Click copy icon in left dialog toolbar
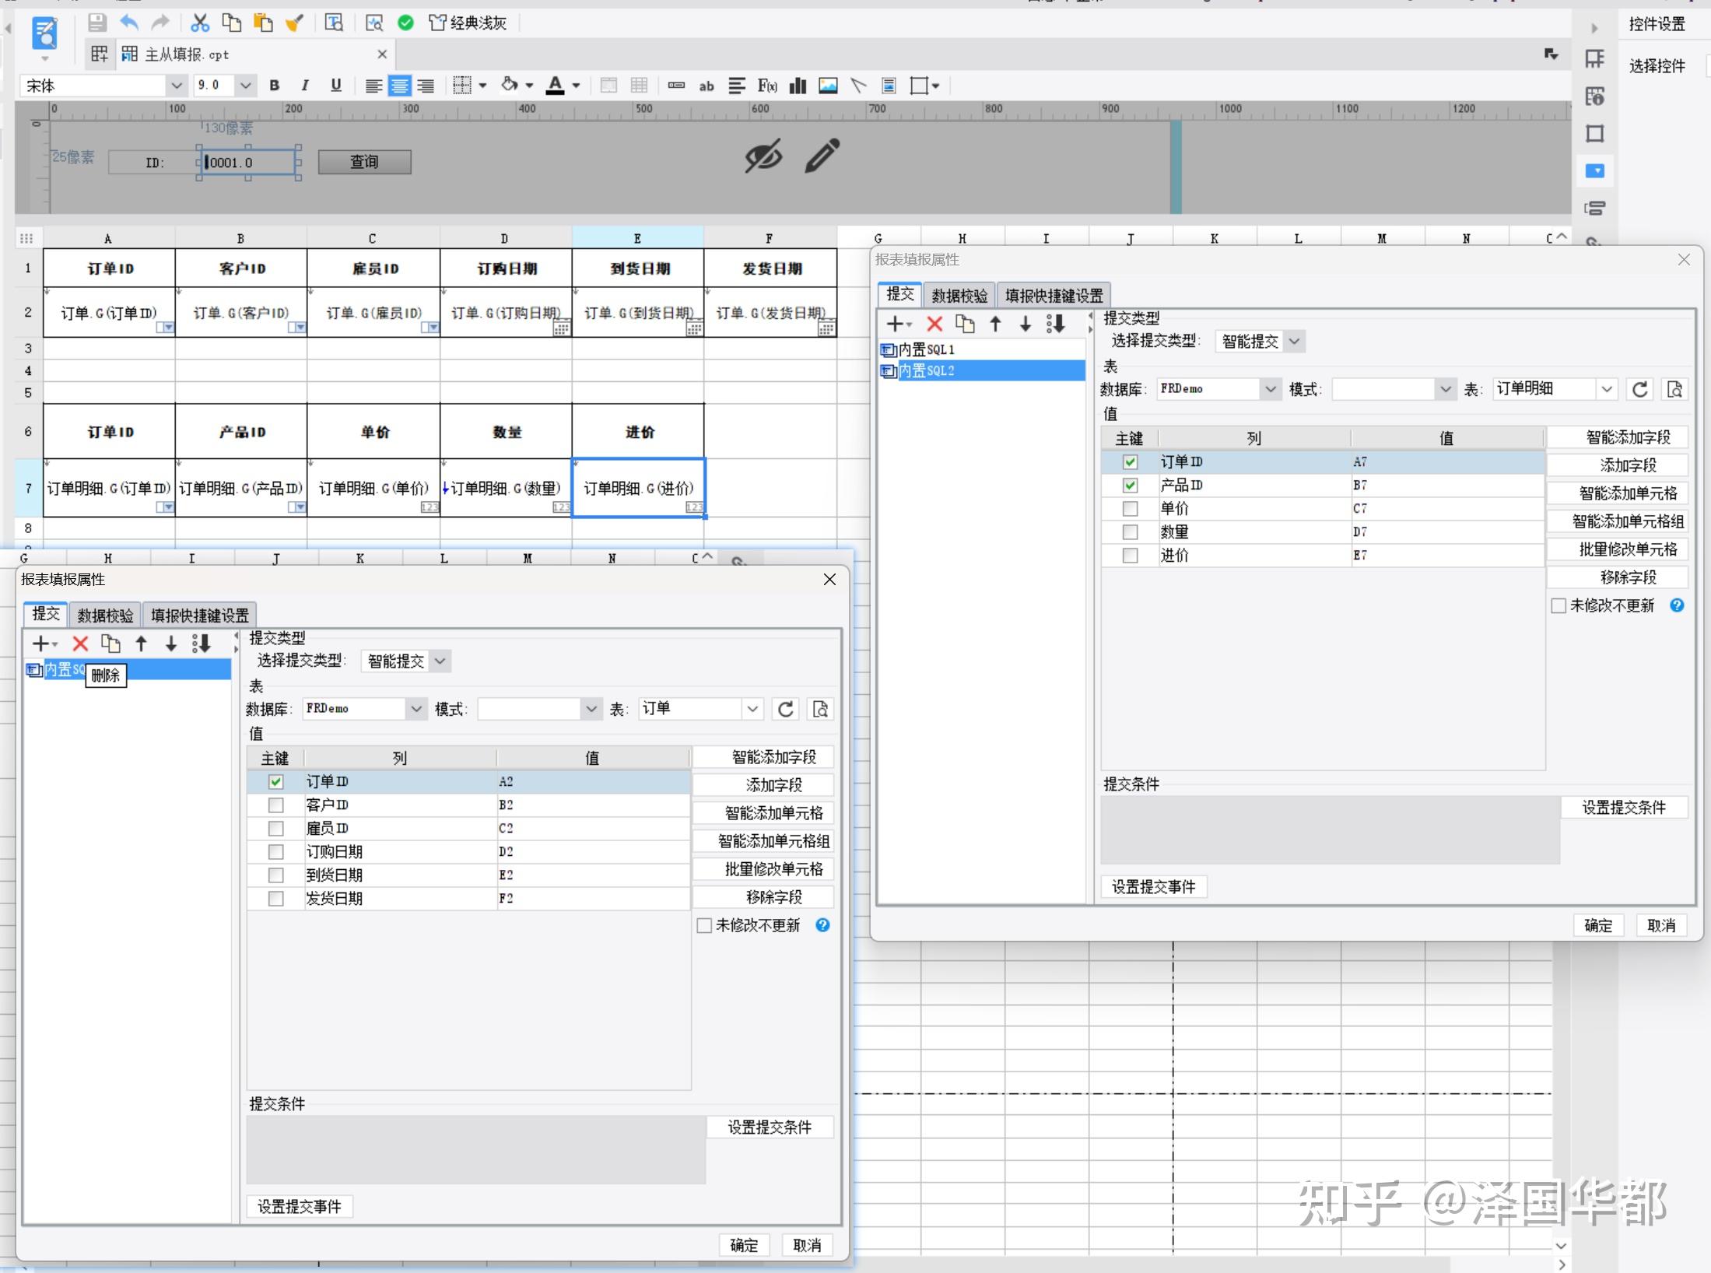Image resolution: width=1711 pixels, height=1273 pixels. (x=110, y=644)
